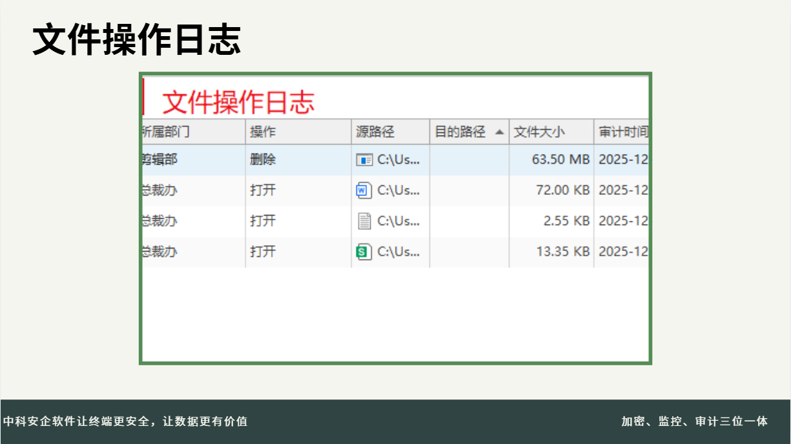
Task: Click the black 文件操作日志 slide title
Action: pos(137,40)
